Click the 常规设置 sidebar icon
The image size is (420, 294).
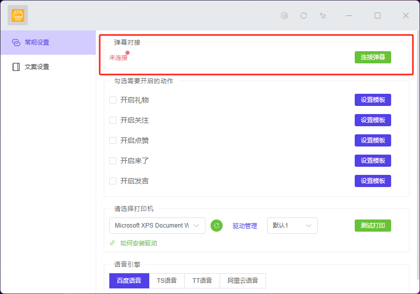pyautogui.click(x=16, y=43)
